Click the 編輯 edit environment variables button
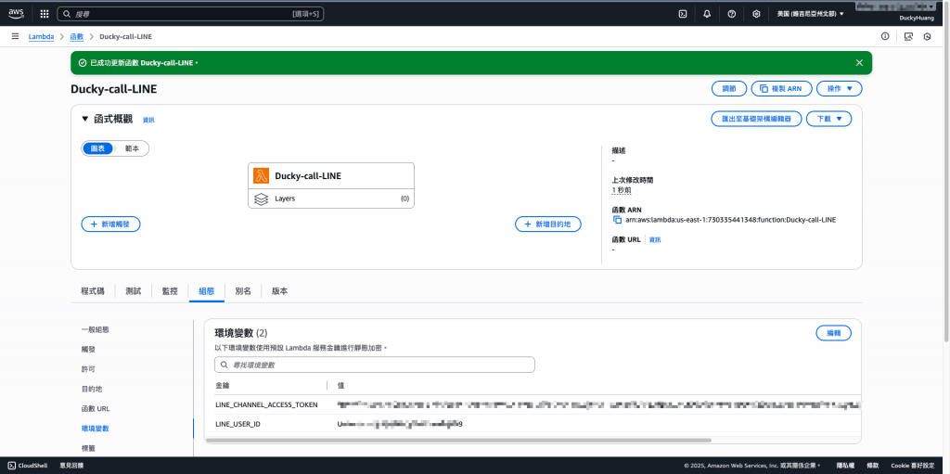950x474 pixels. pos(834,333)
